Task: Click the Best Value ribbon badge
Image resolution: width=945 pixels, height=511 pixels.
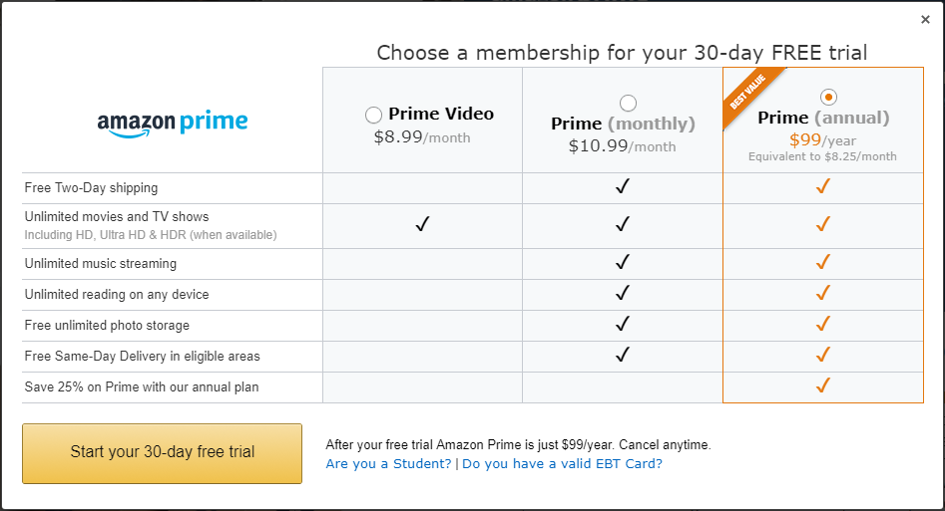Action: pyautogui.click(x=747, y=92)
